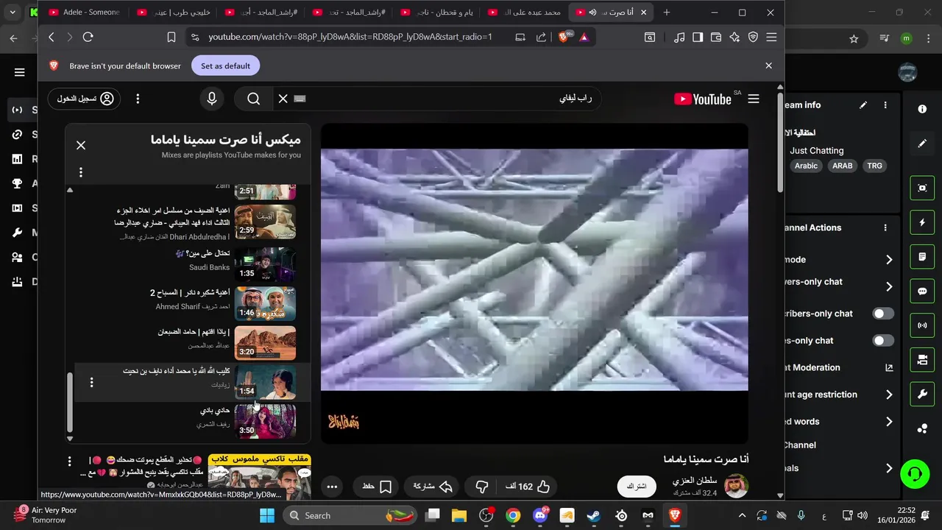Click the YouTube voice search microphone

[212, 99]
